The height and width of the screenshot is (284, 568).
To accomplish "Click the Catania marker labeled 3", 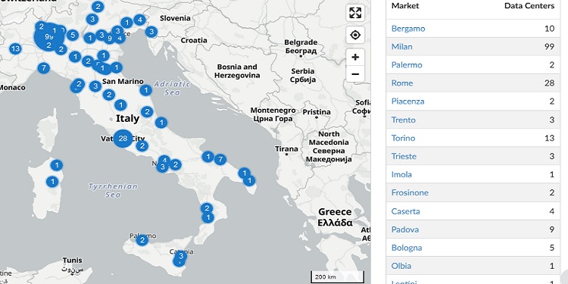I will point(180,257).
